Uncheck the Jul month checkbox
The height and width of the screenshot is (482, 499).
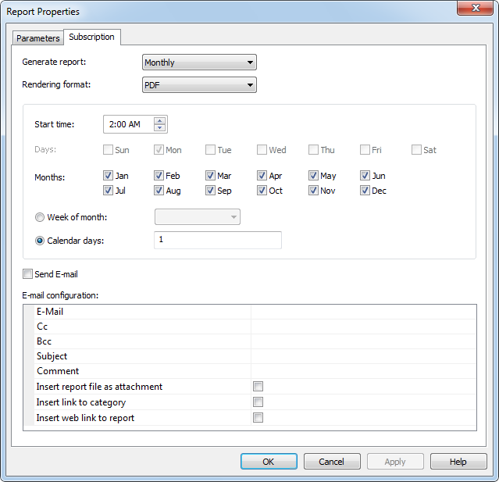108,191
